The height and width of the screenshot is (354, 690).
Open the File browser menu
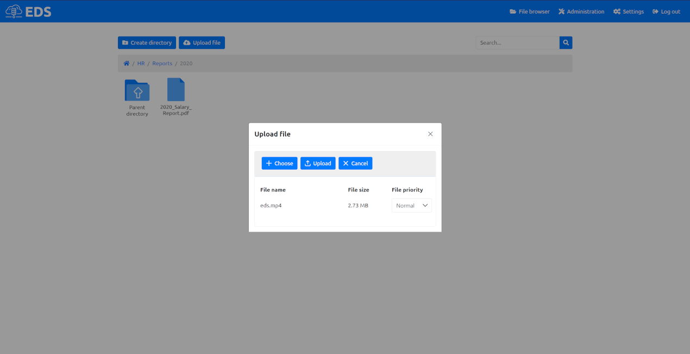(x=530, y=11)
